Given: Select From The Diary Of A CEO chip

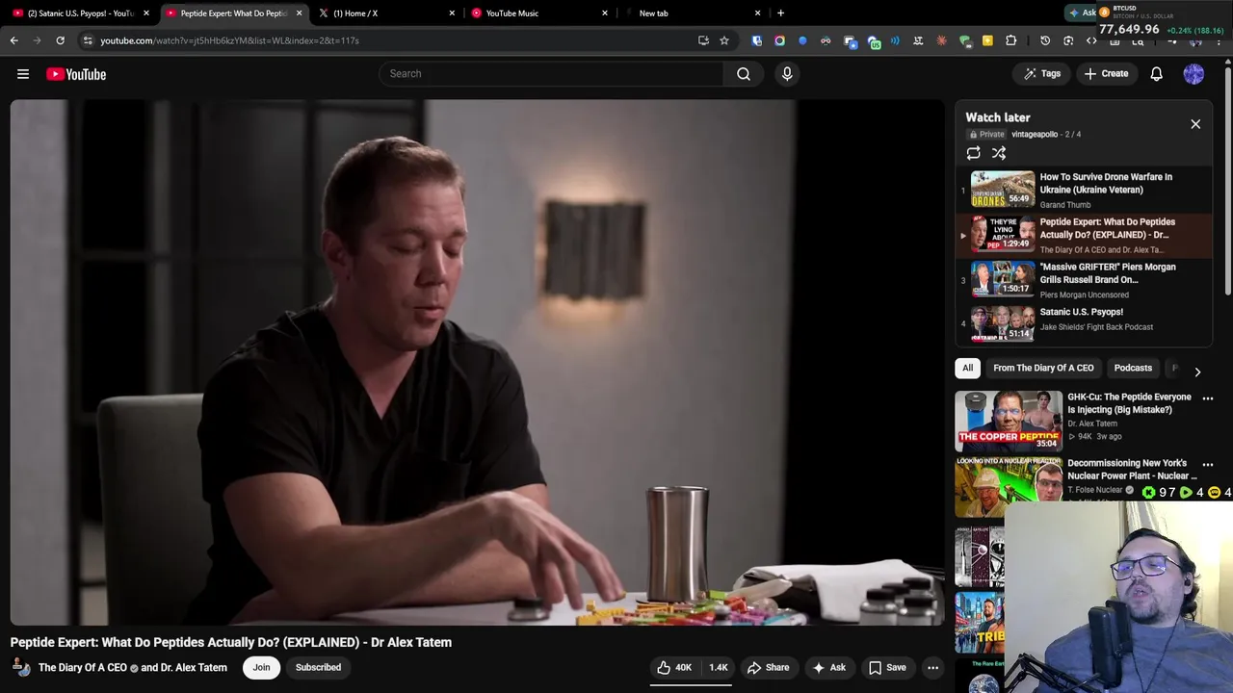Looking at the screenshot, I should (1043, 368).
